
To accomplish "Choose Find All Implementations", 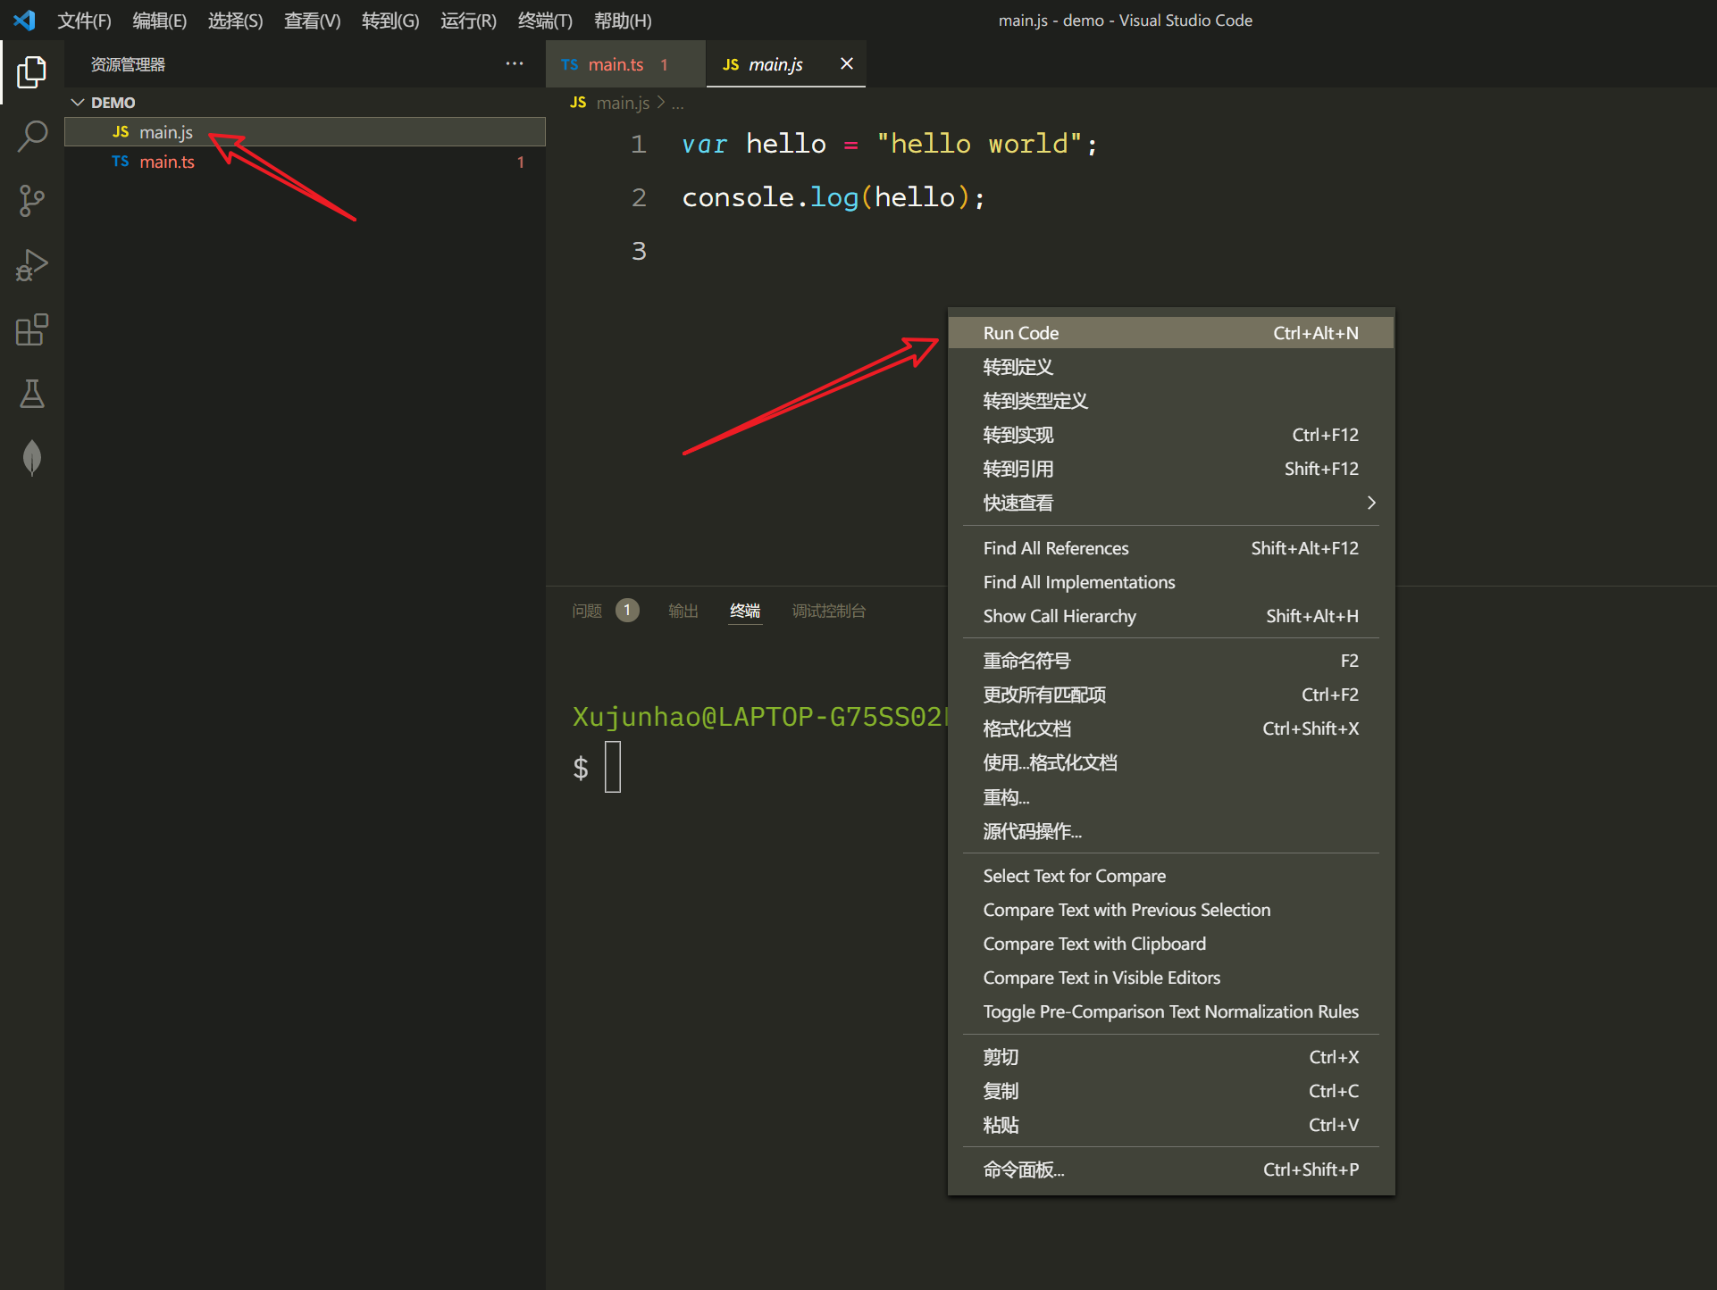I will pos(1170,582).
